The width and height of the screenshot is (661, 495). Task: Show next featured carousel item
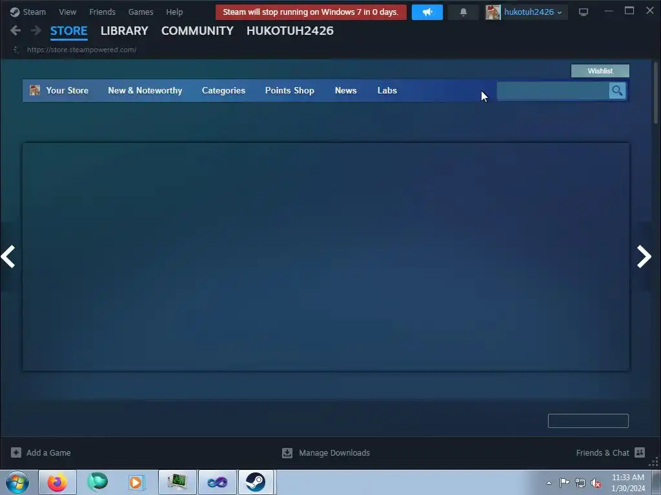tap(644, 257)
